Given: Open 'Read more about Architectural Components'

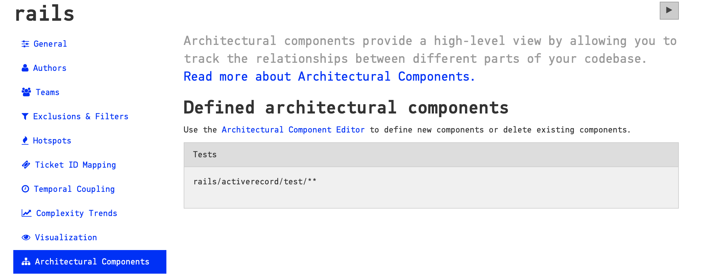Looking at the screenshot, I should (x=329, y=76).
